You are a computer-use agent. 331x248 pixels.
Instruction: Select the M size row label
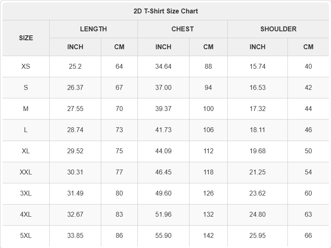coord(26,109)
